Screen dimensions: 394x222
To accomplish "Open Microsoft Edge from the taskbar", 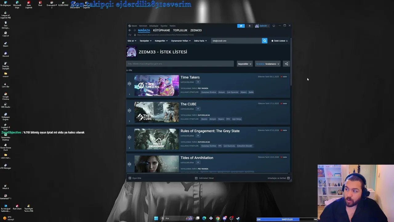I will [x=204, y=218].
